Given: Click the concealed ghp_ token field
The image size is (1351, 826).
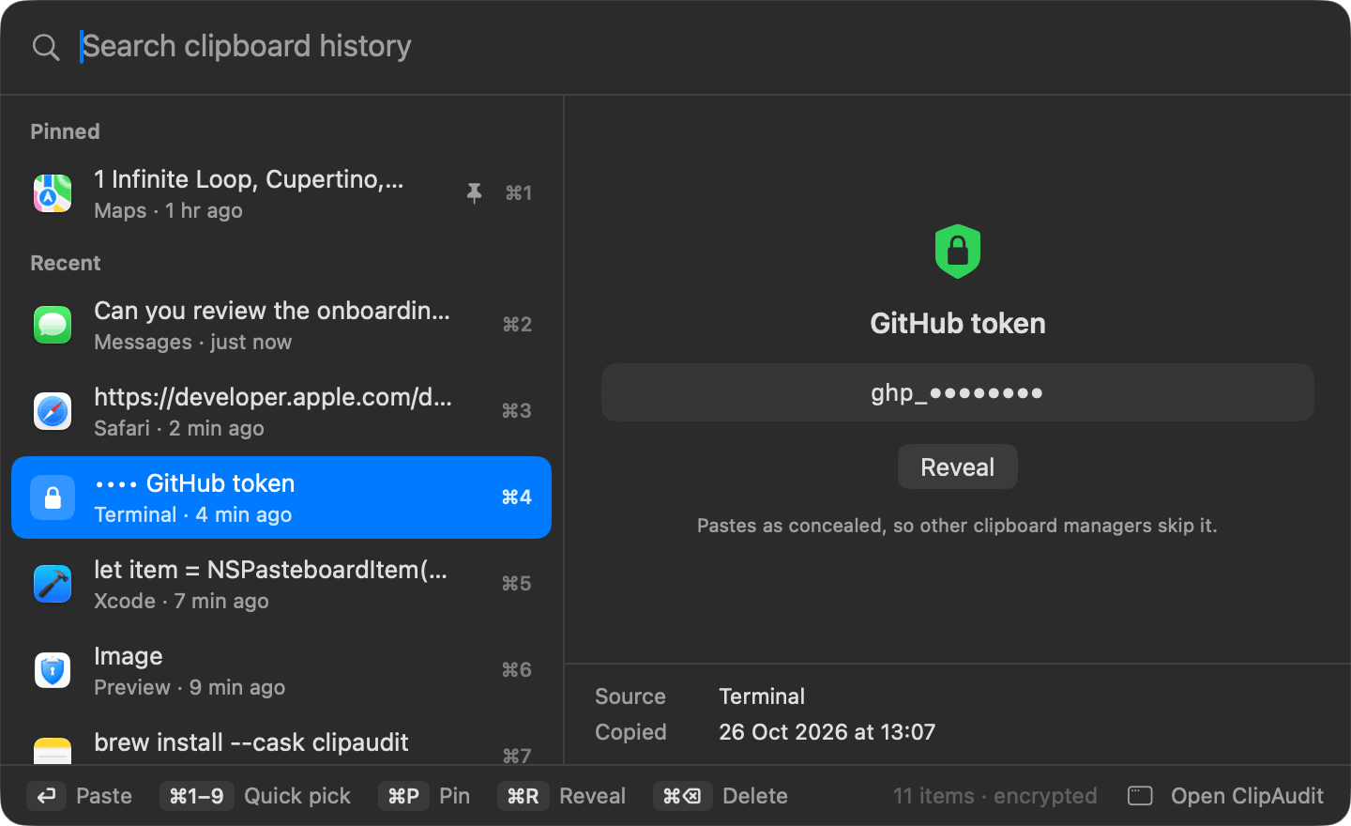Looking at the screenshot, I should coord(958,392).
